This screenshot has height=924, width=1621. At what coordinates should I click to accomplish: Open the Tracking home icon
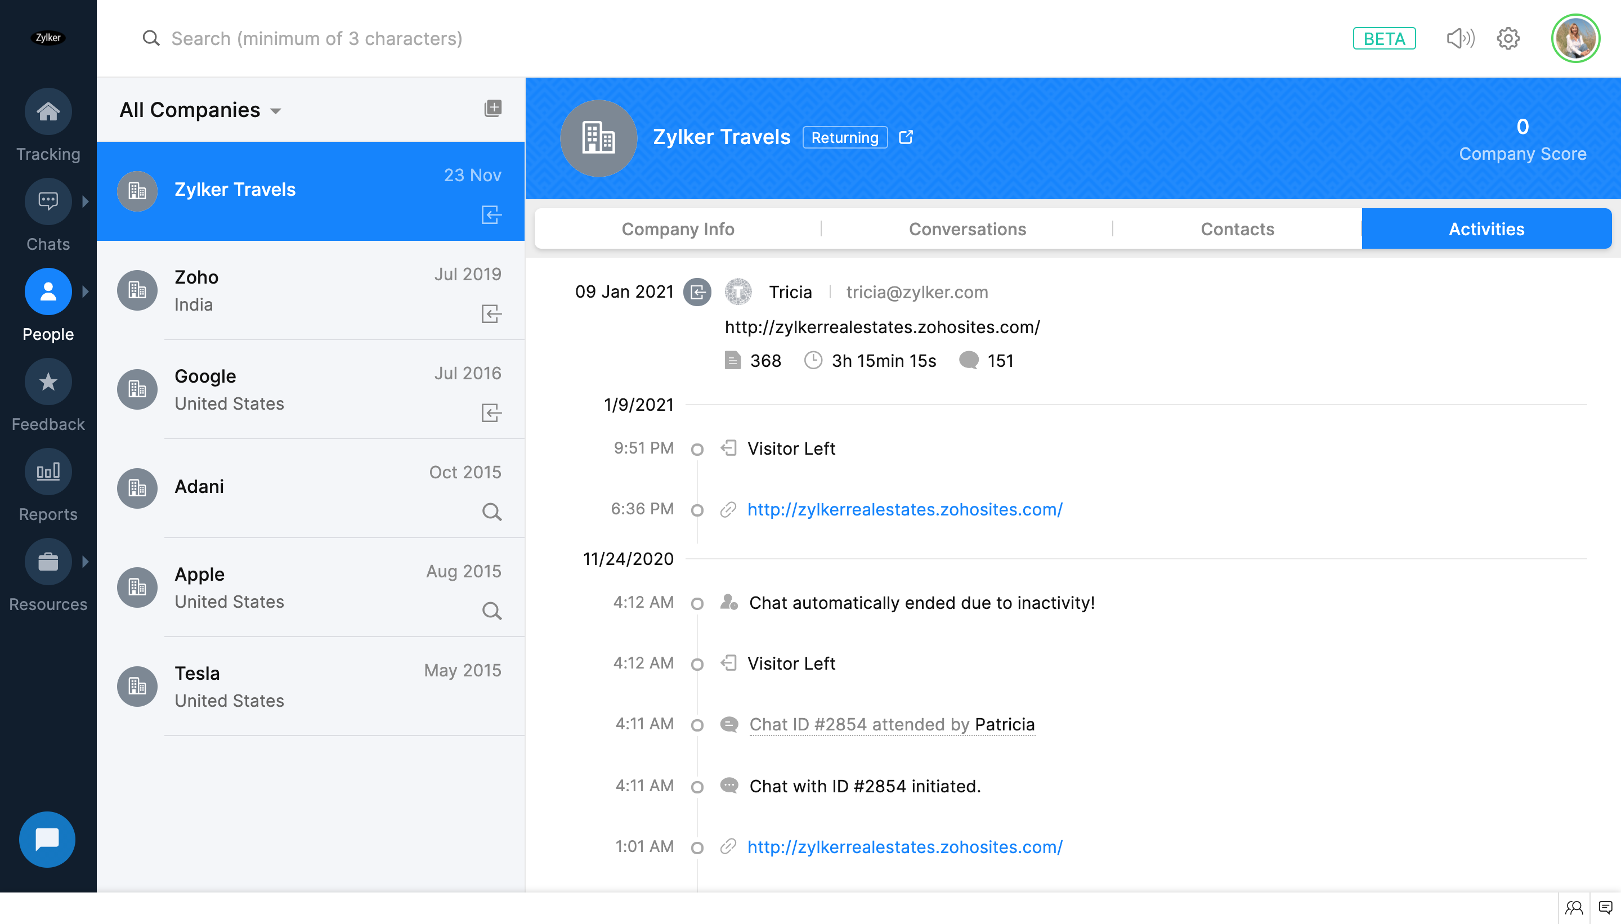(x=48, y=111)
